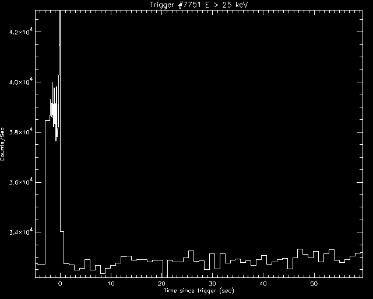
Task: Select the y-axis tick label 4.2×10^4
Action: tap(21, 31)
